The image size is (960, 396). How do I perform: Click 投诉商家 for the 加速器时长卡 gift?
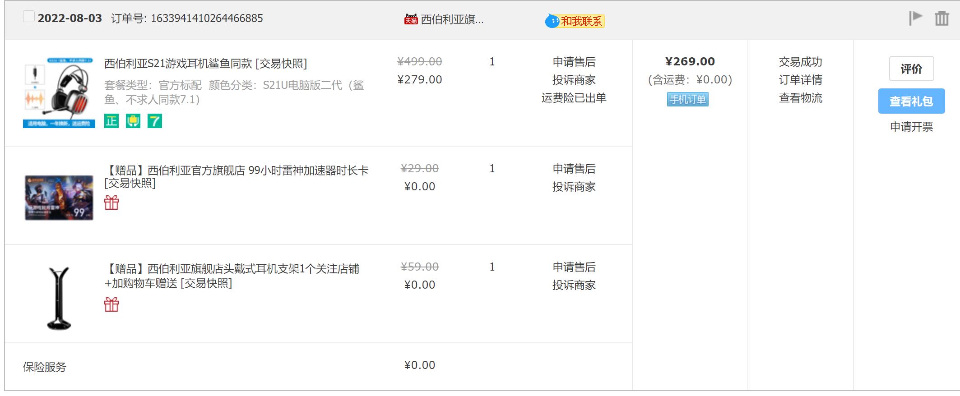tap(574, 187)
